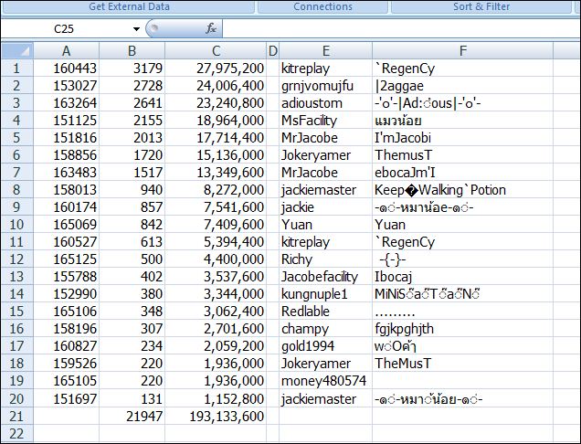The image size is (581, 444).
Task: Click cell with ThemusT in row 6
Action: tap(463, 155)
